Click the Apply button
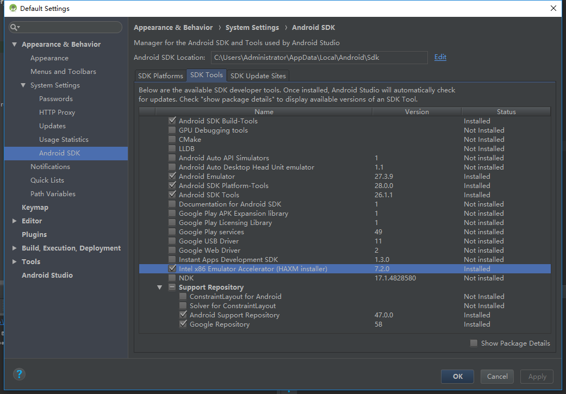 537,376
